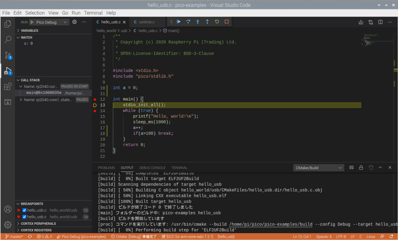Open the Search view in activity bar
Viewport: 398px width, 240px height.
pos(8,39)
